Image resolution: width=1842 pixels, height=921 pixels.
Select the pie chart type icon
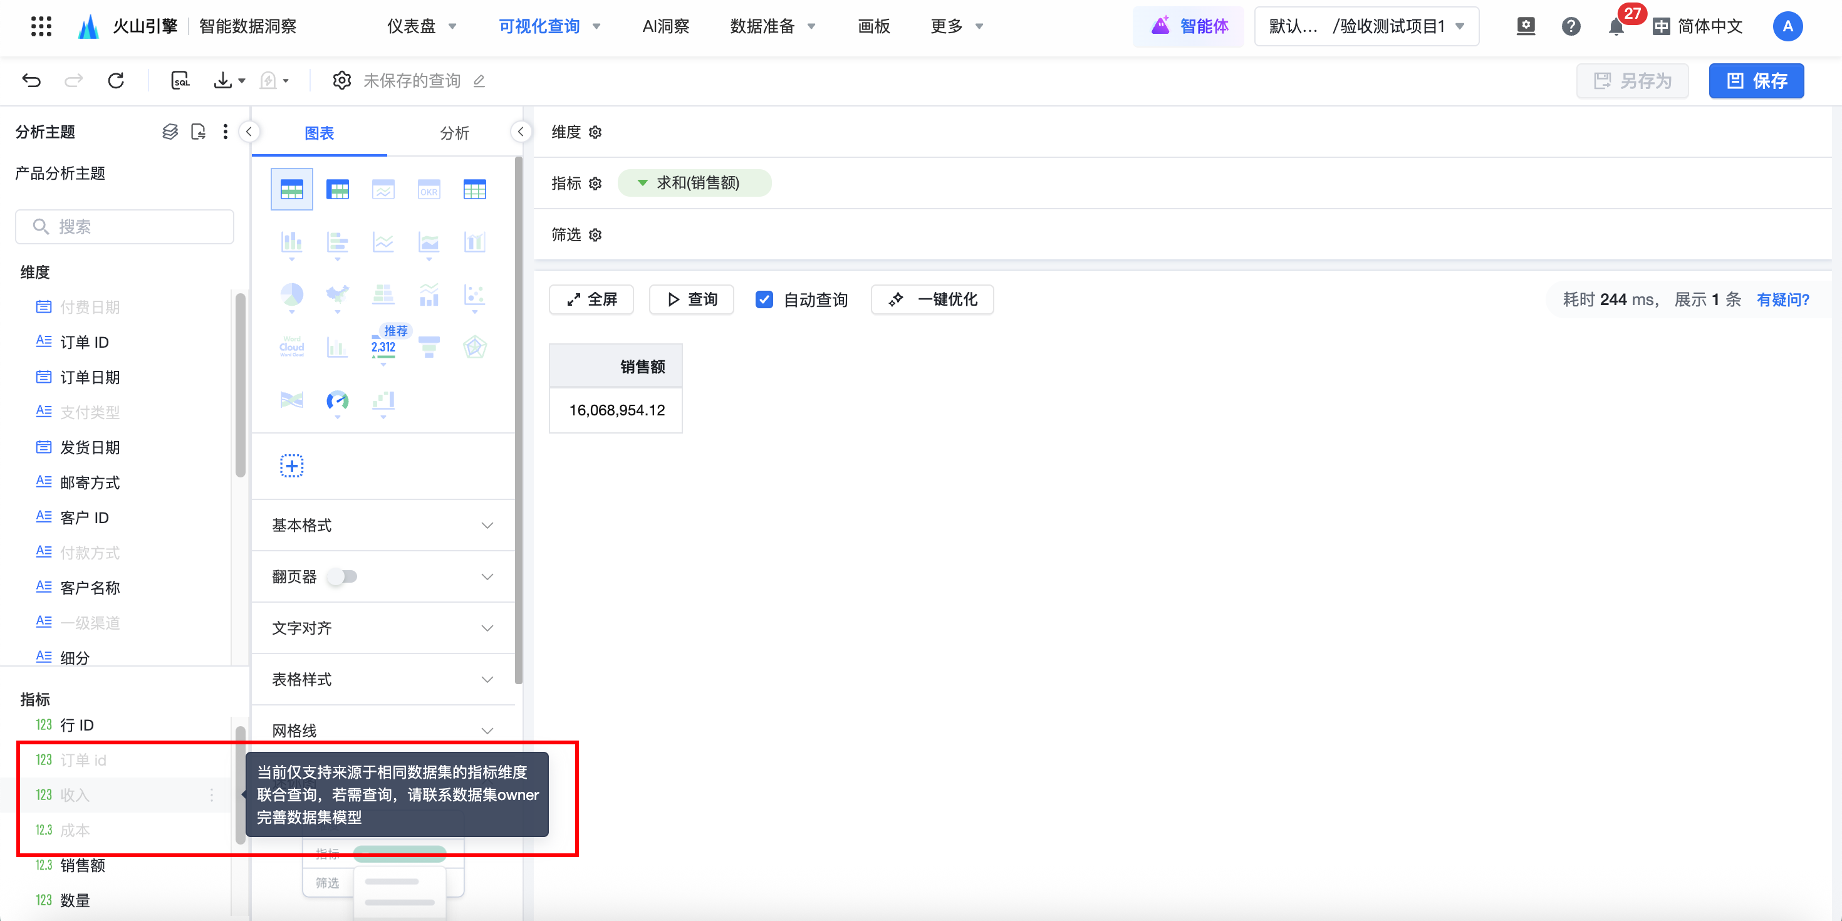tap(292, 294)
